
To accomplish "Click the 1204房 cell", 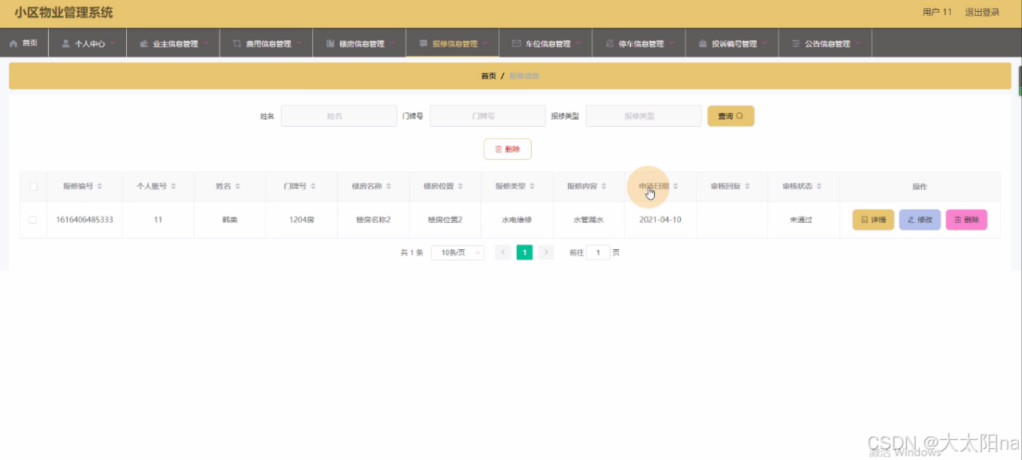I will [302, 220].
